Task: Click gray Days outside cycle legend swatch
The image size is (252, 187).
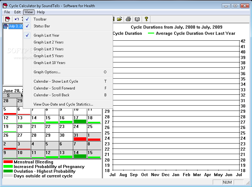Action: coord(8,176)
